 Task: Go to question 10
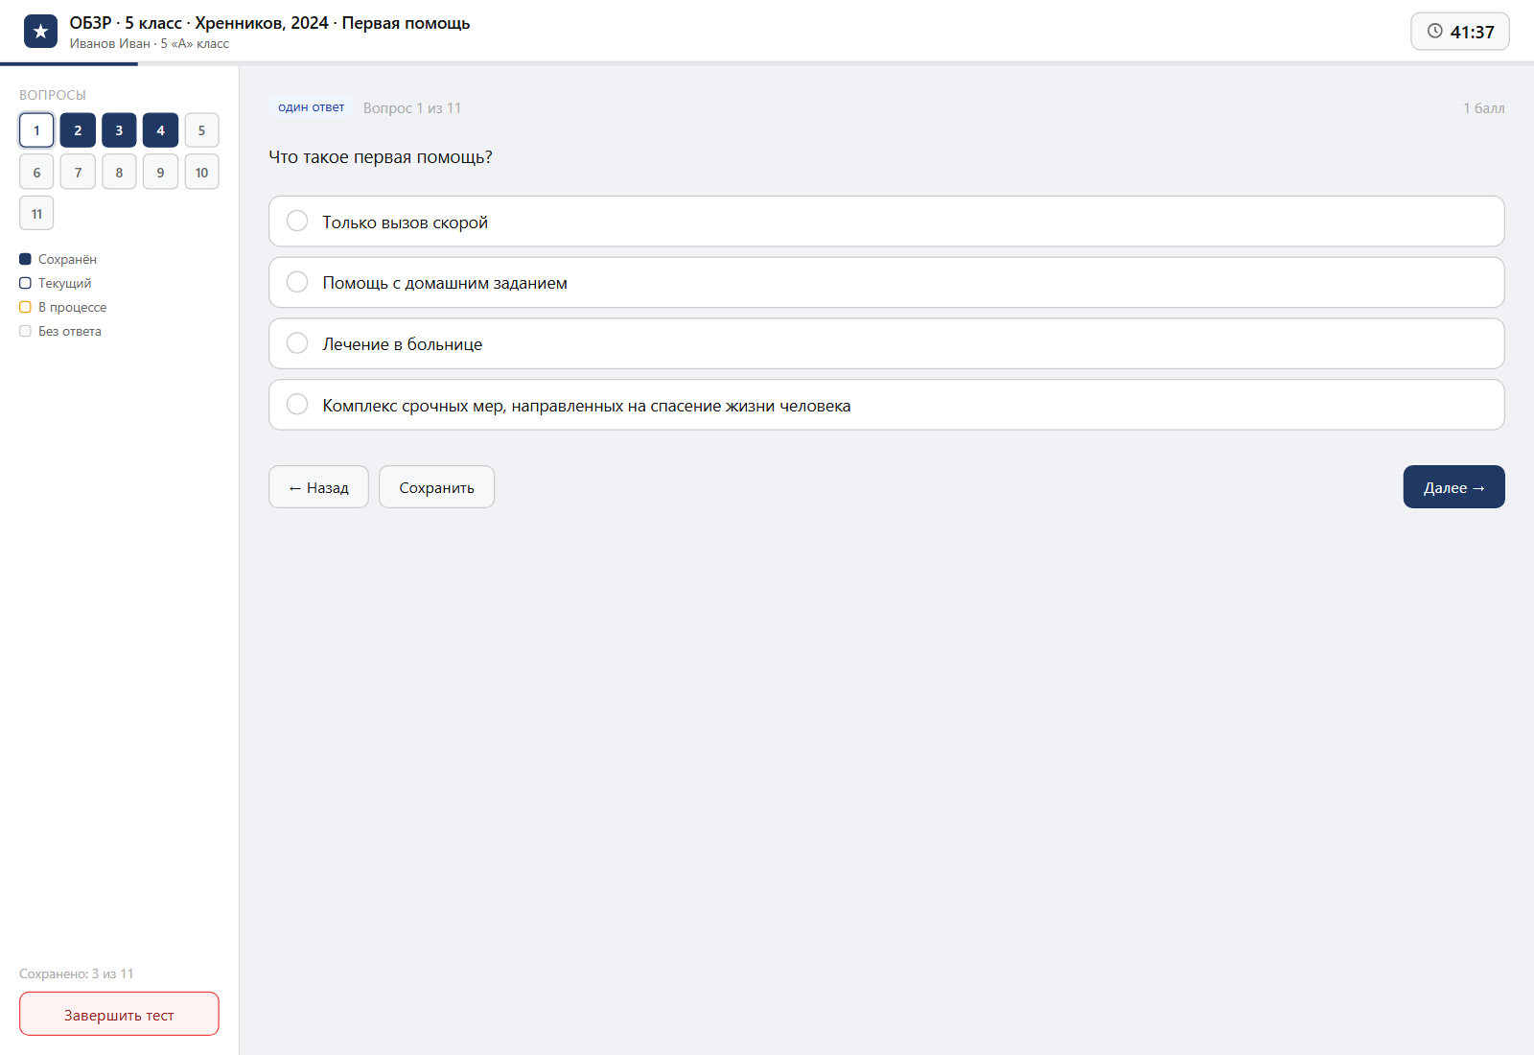(201, 172)
